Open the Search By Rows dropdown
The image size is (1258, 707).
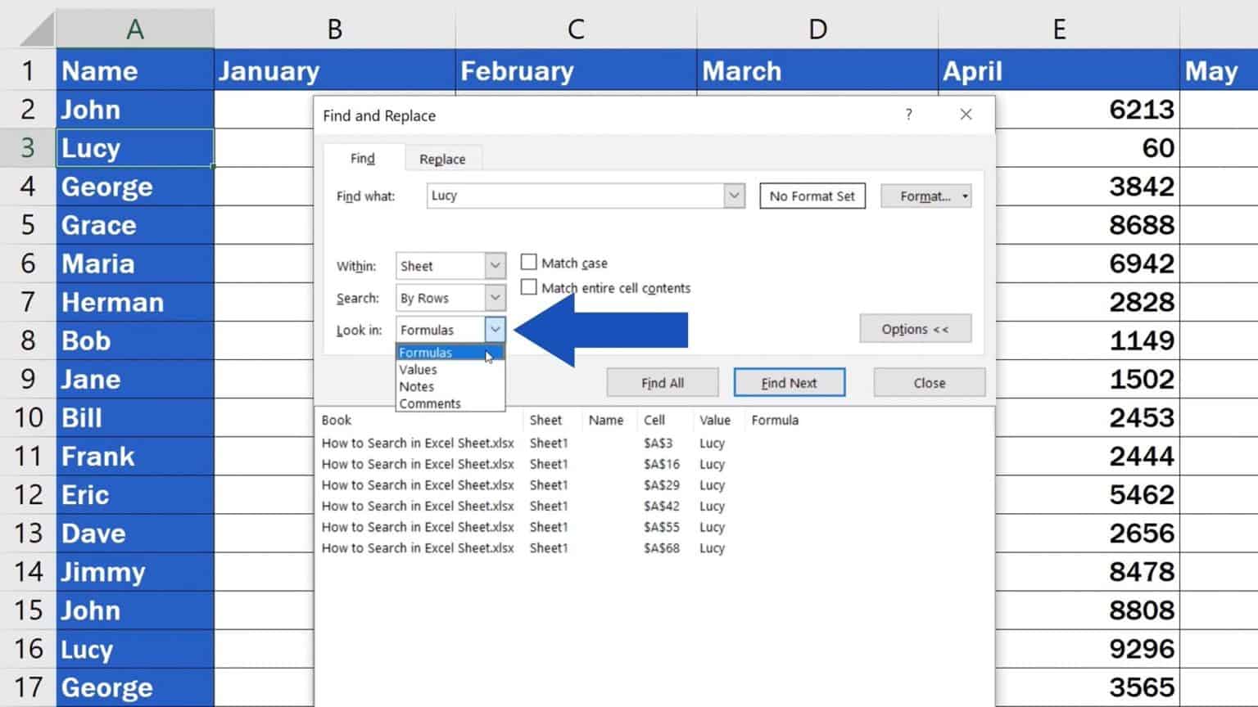pos(494,297)
